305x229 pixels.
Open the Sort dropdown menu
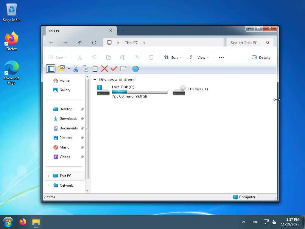click(173, 58)
